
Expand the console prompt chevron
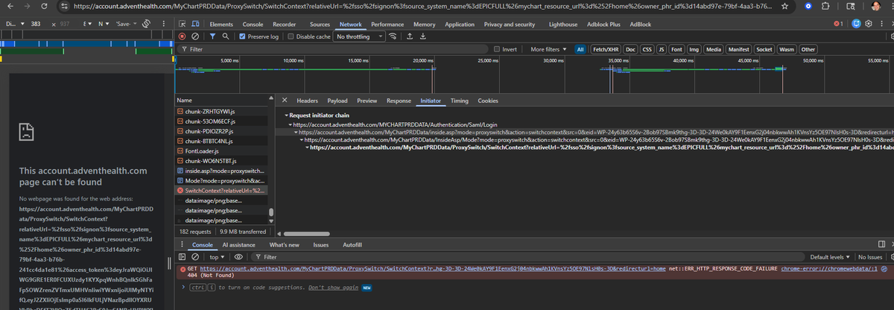click(x=183, y=287)
